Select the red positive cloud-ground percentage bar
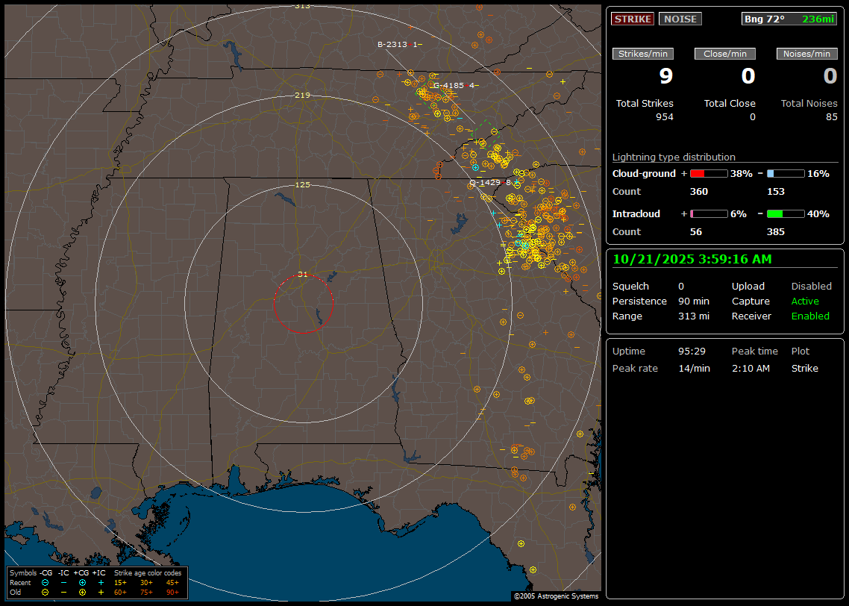 click(x=708, y=174)
